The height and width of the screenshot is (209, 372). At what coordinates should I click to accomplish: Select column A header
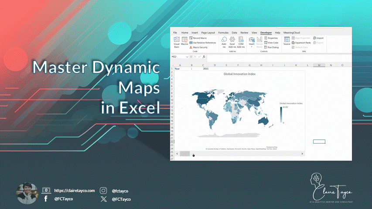point(180,65)
